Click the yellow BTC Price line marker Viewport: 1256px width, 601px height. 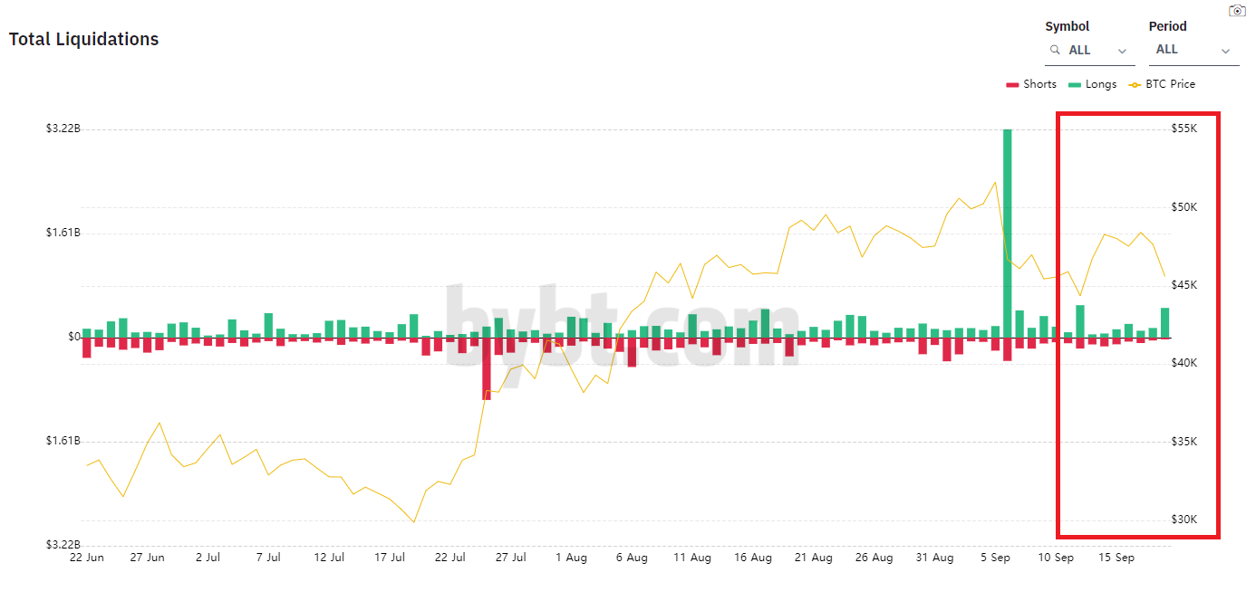tap(1135, 85)
